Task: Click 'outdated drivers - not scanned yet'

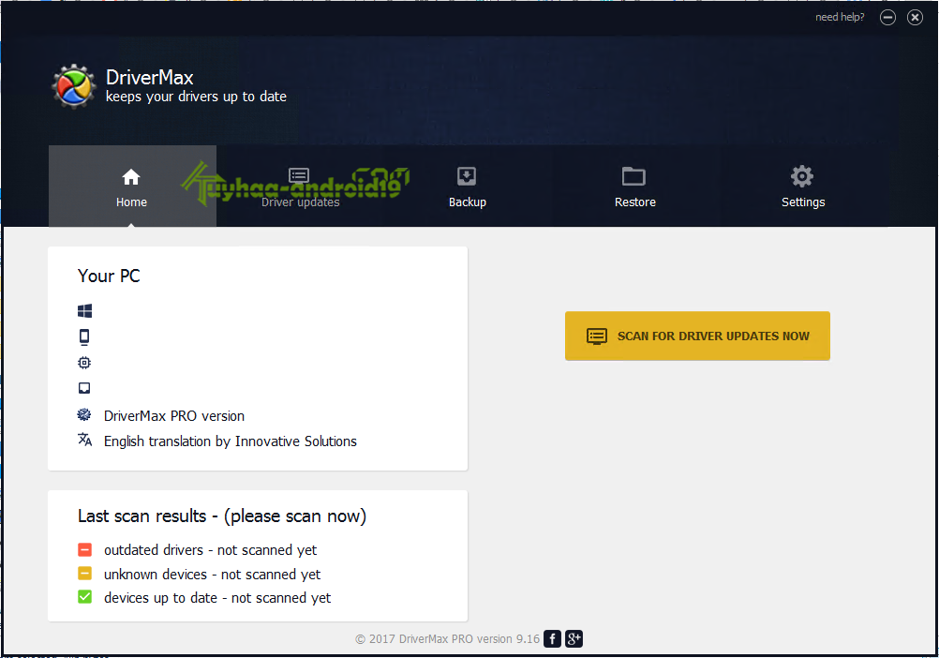Action: (210, 550)
